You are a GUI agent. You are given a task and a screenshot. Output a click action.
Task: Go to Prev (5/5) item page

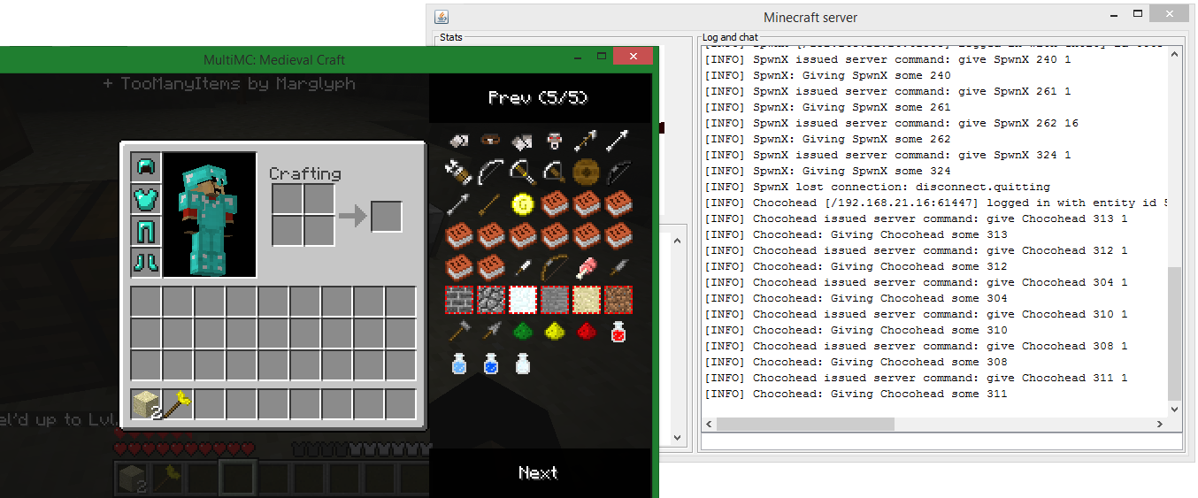click(538, 98)
